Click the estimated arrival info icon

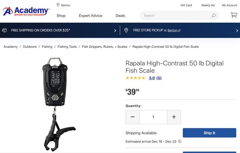[180, 141]
